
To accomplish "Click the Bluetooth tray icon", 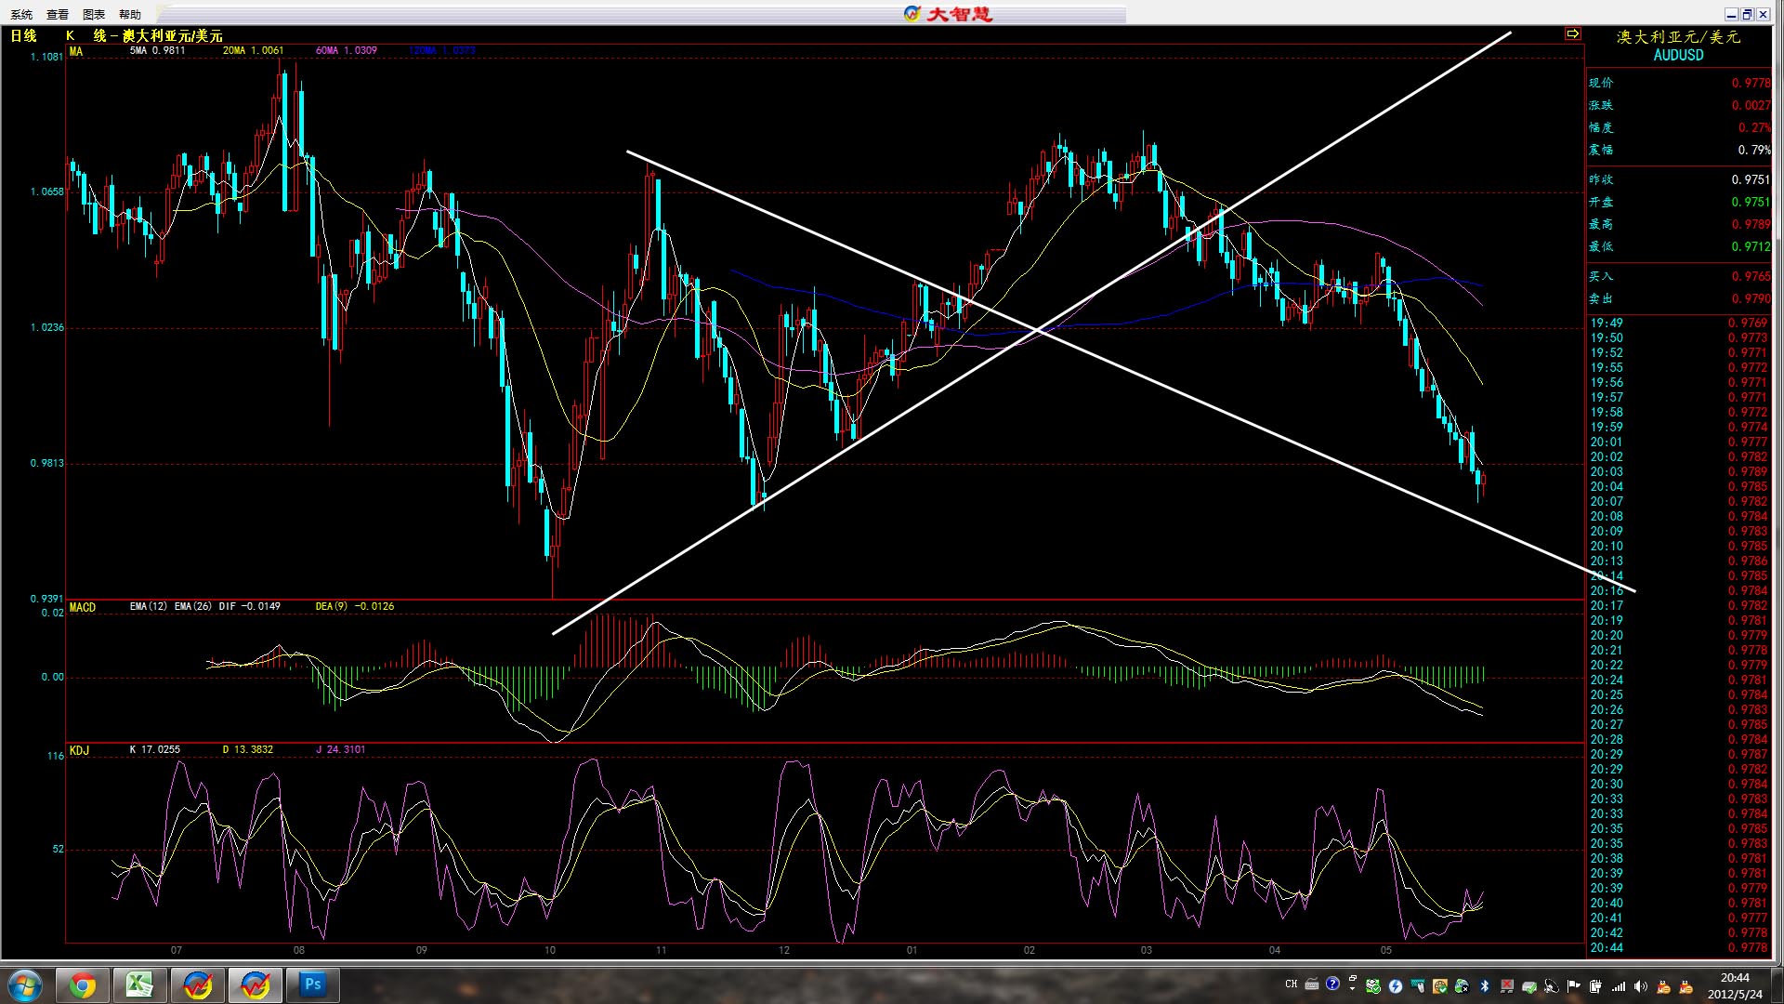I will tap(1484, 985).
